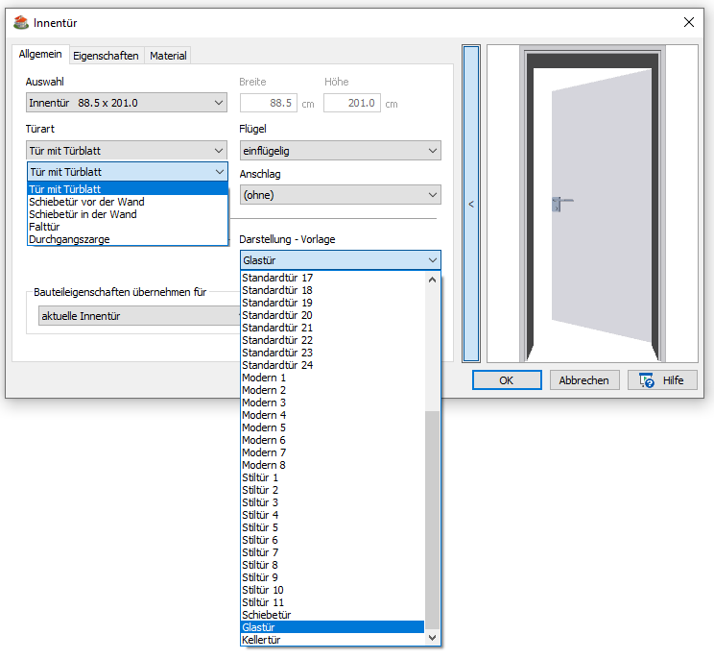This screenshot has height=659, width=714.
Task: Expand the Auswahl Innentür dropdown
Action: pos(126,103)
